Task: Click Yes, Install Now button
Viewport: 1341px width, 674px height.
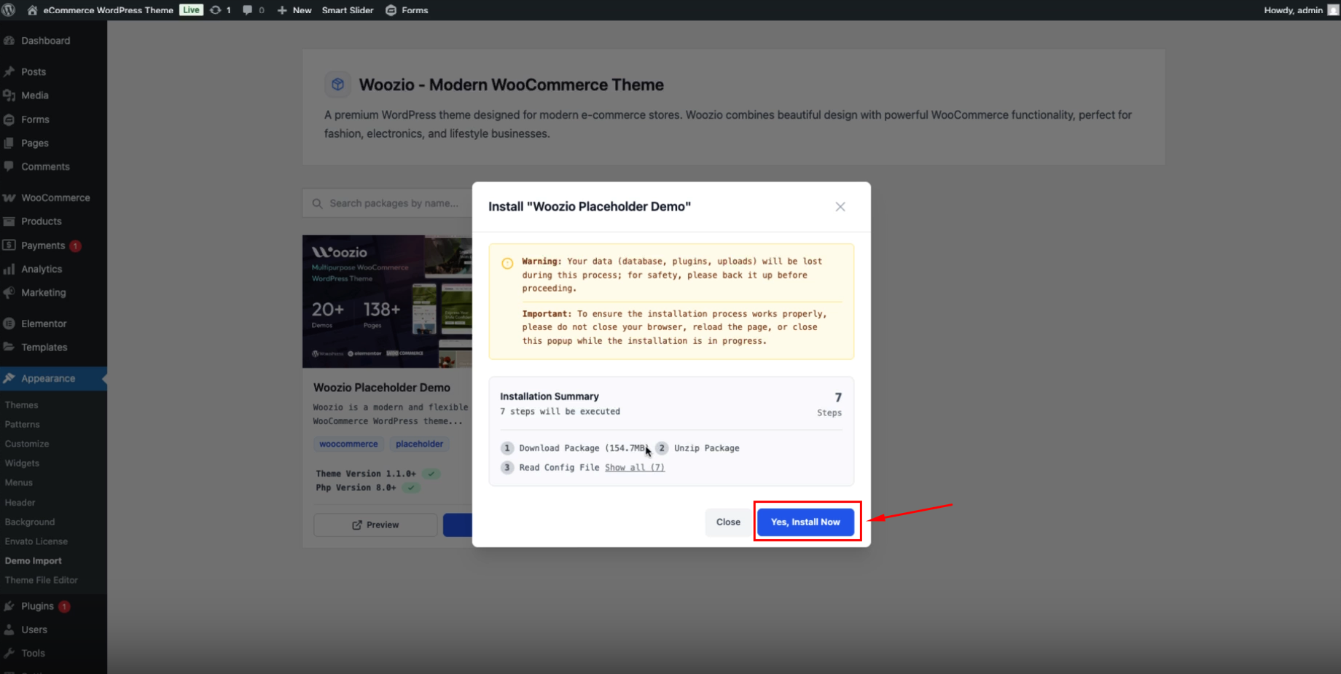Action: (x=805, y=522)
